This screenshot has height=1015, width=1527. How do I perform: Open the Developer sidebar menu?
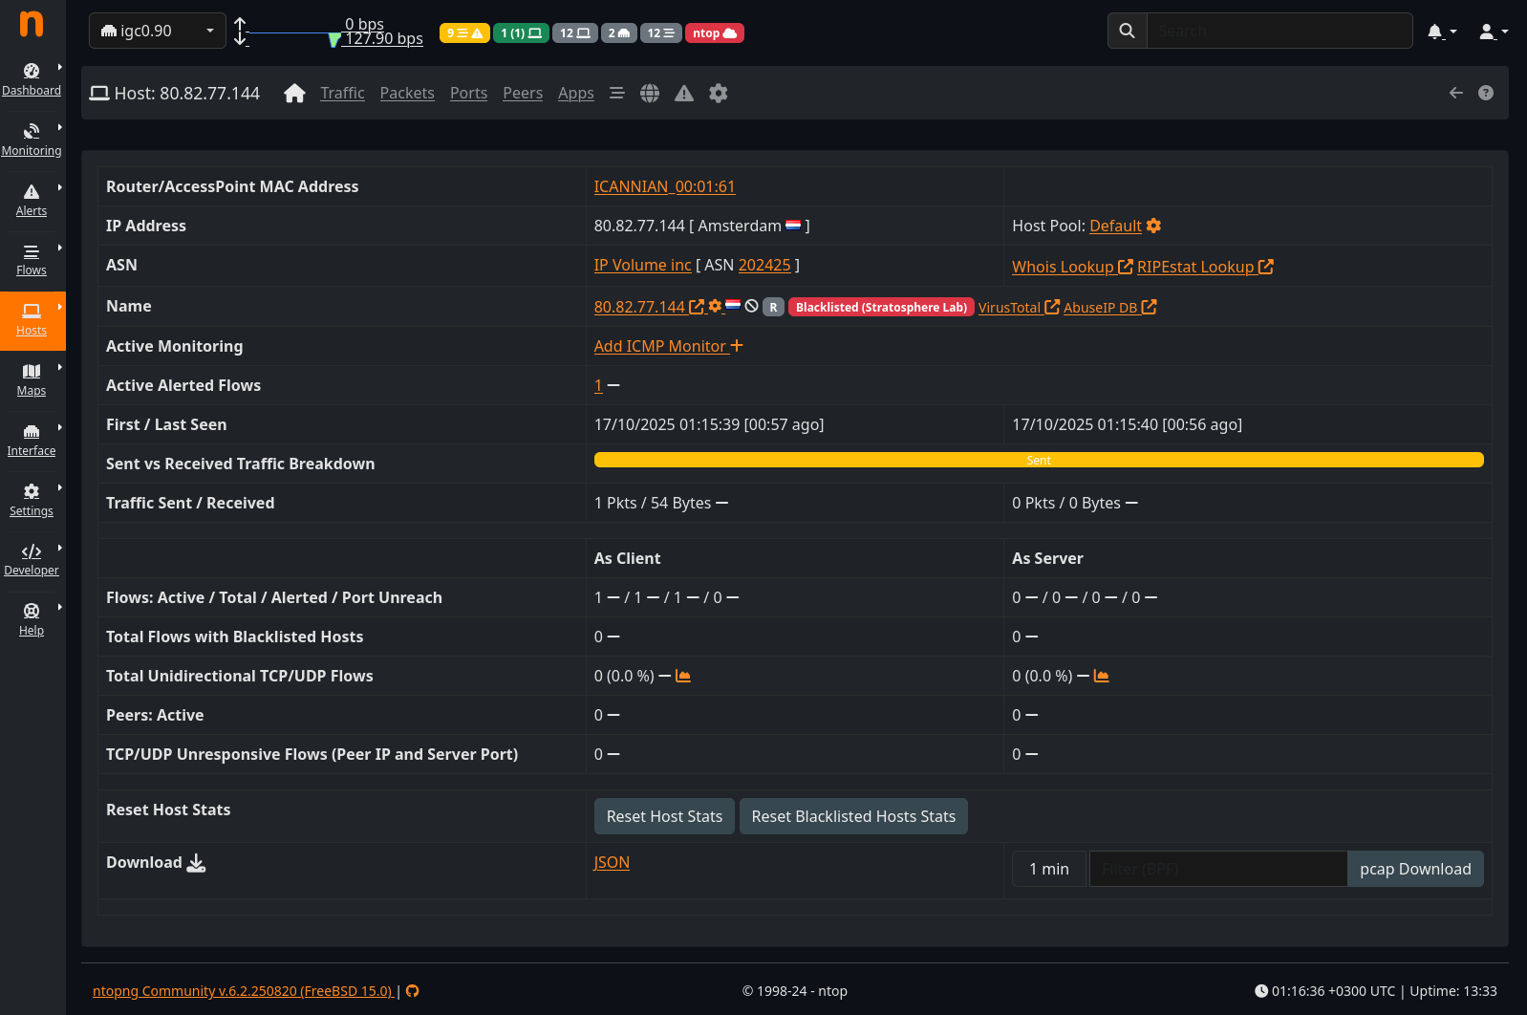pyautogui.click(x=32, y=560)
